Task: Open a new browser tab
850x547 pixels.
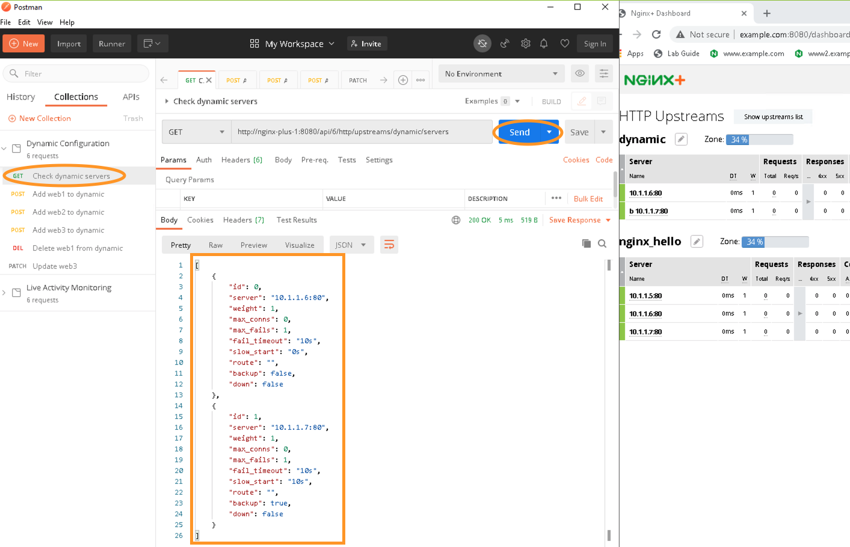Action: (767, 13)
